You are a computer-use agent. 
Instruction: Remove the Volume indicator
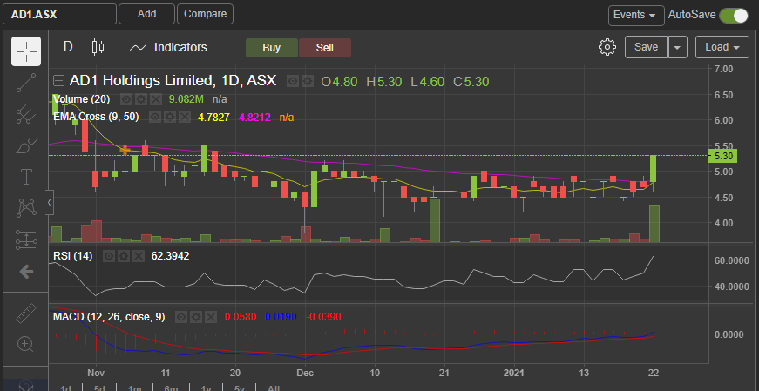155,99
